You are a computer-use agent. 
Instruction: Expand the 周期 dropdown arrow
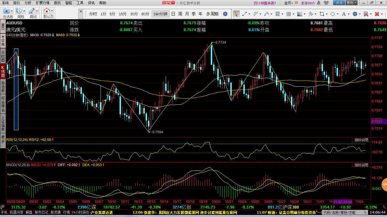[24, 11]
